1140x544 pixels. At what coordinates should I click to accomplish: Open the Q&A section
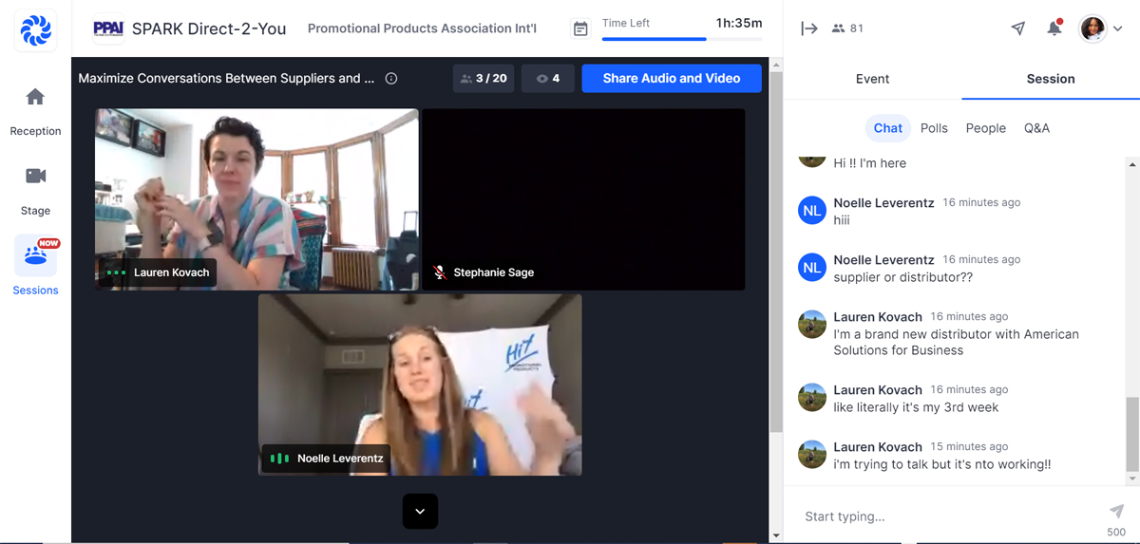pos(1036,128)
